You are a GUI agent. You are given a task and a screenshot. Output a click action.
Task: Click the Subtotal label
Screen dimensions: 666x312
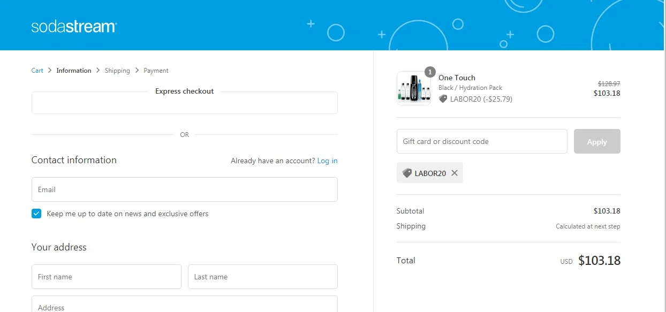410,211
